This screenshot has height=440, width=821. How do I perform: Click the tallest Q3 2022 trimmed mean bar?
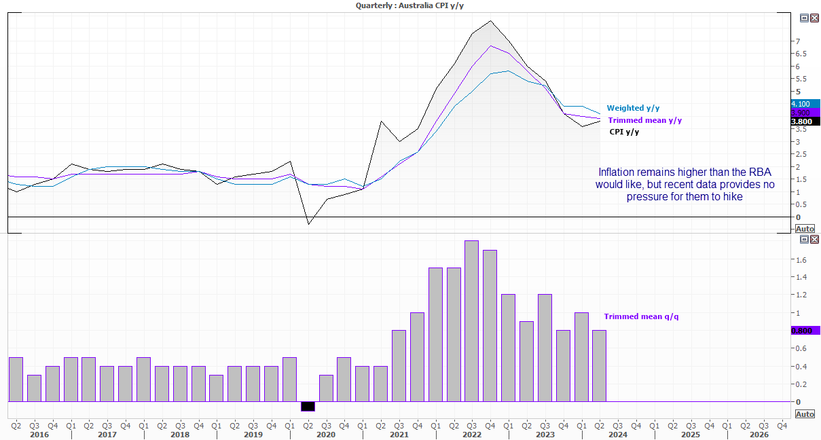471,321
